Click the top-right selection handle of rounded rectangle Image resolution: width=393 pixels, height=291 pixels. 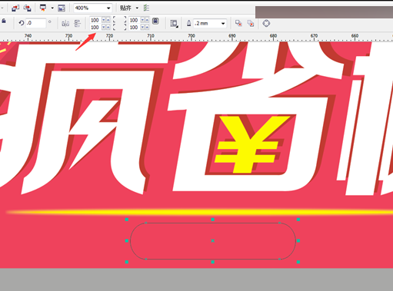(x=298, y=220)
